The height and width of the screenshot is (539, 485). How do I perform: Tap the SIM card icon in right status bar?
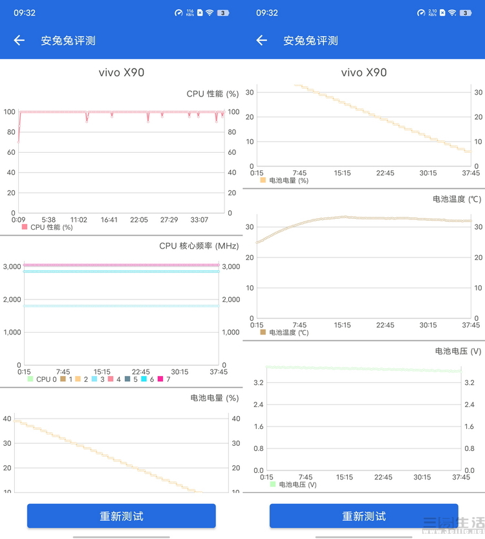(442, 13)
